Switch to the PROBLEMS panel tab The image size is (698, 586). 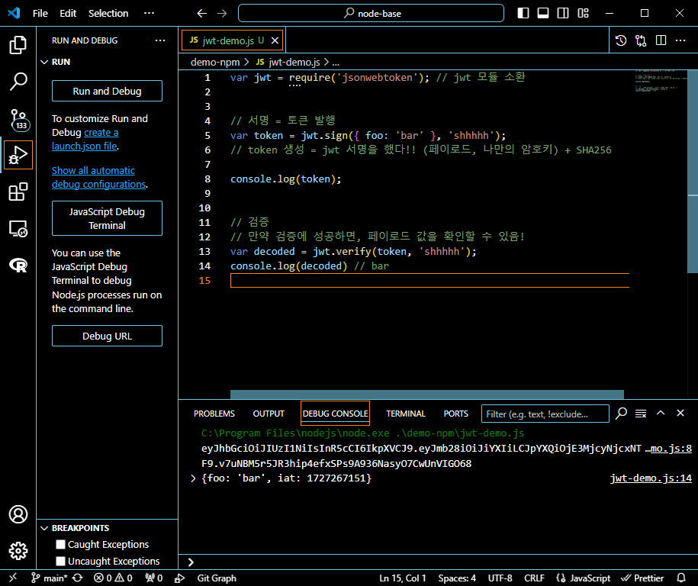[214, 414]
